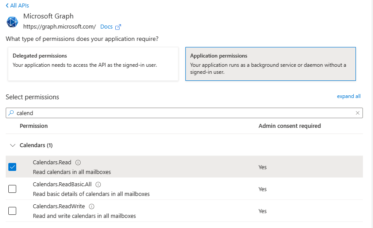The height and width of the screenshot is (228, 373).
Task: Click the Microsoft Graph logo icon
Action: pyautogui.click(x=12, y=22)
